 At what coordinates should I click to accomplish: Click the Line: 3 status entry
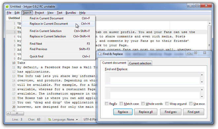[x=17, y=119]
